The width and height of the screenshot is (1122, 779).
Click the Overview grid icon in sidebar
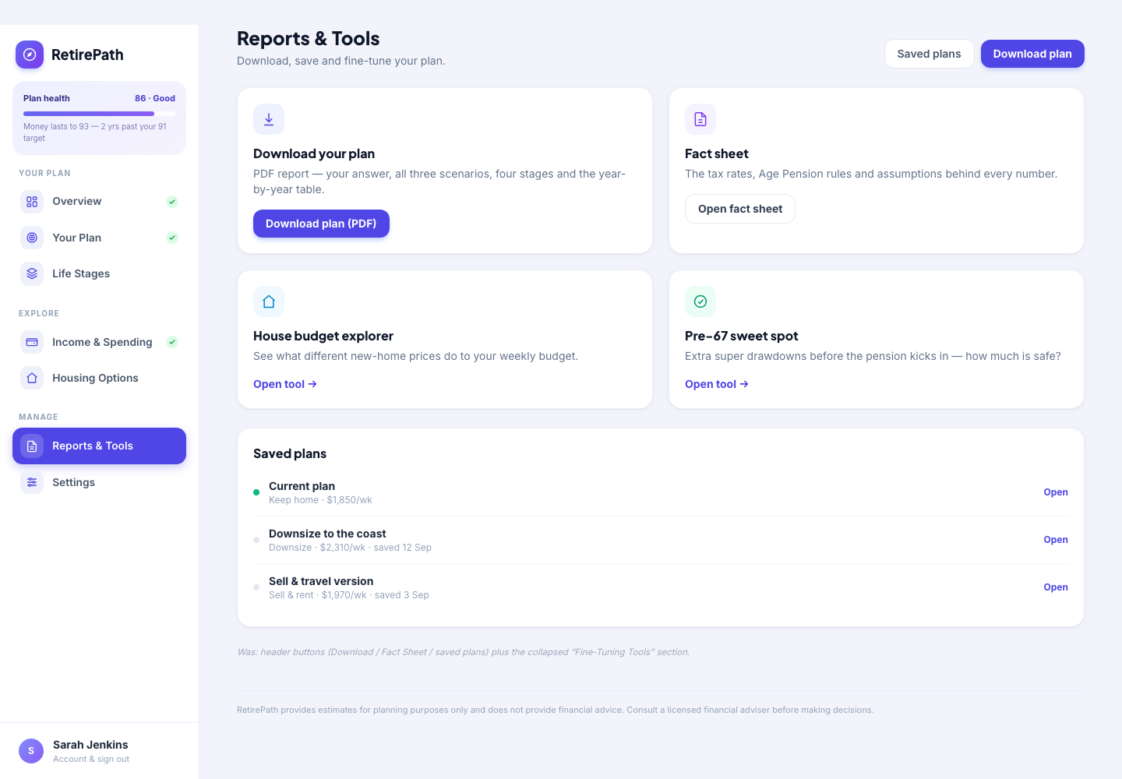pyautogui.click(x=32, y=202)
